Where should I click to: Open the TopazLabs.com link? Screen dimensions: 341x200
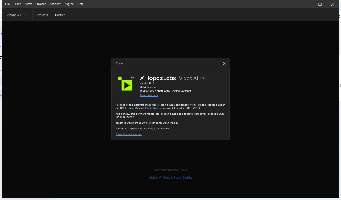(149, 95)
